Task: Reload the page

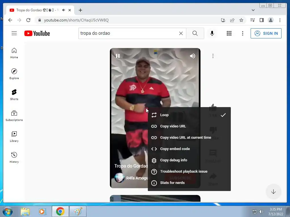Action: [x=28, y=20]
